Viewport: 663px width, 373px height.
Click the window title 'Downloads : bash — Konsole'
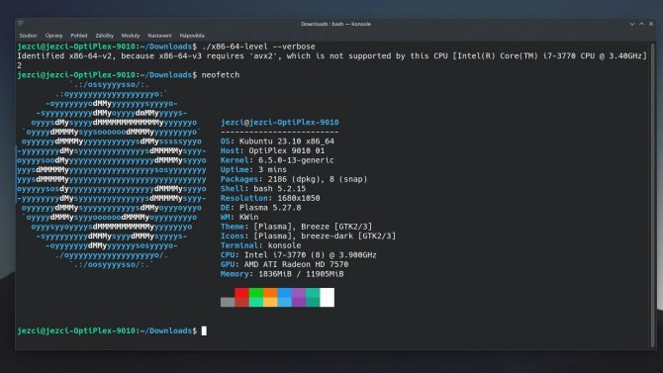tap(335, 24)
